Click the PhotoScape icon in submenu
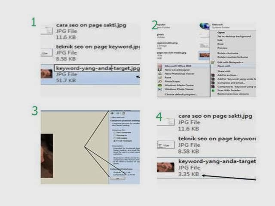The height and width of the screenshot is (206, 275). pyautogui.click(x=160, y=81)
